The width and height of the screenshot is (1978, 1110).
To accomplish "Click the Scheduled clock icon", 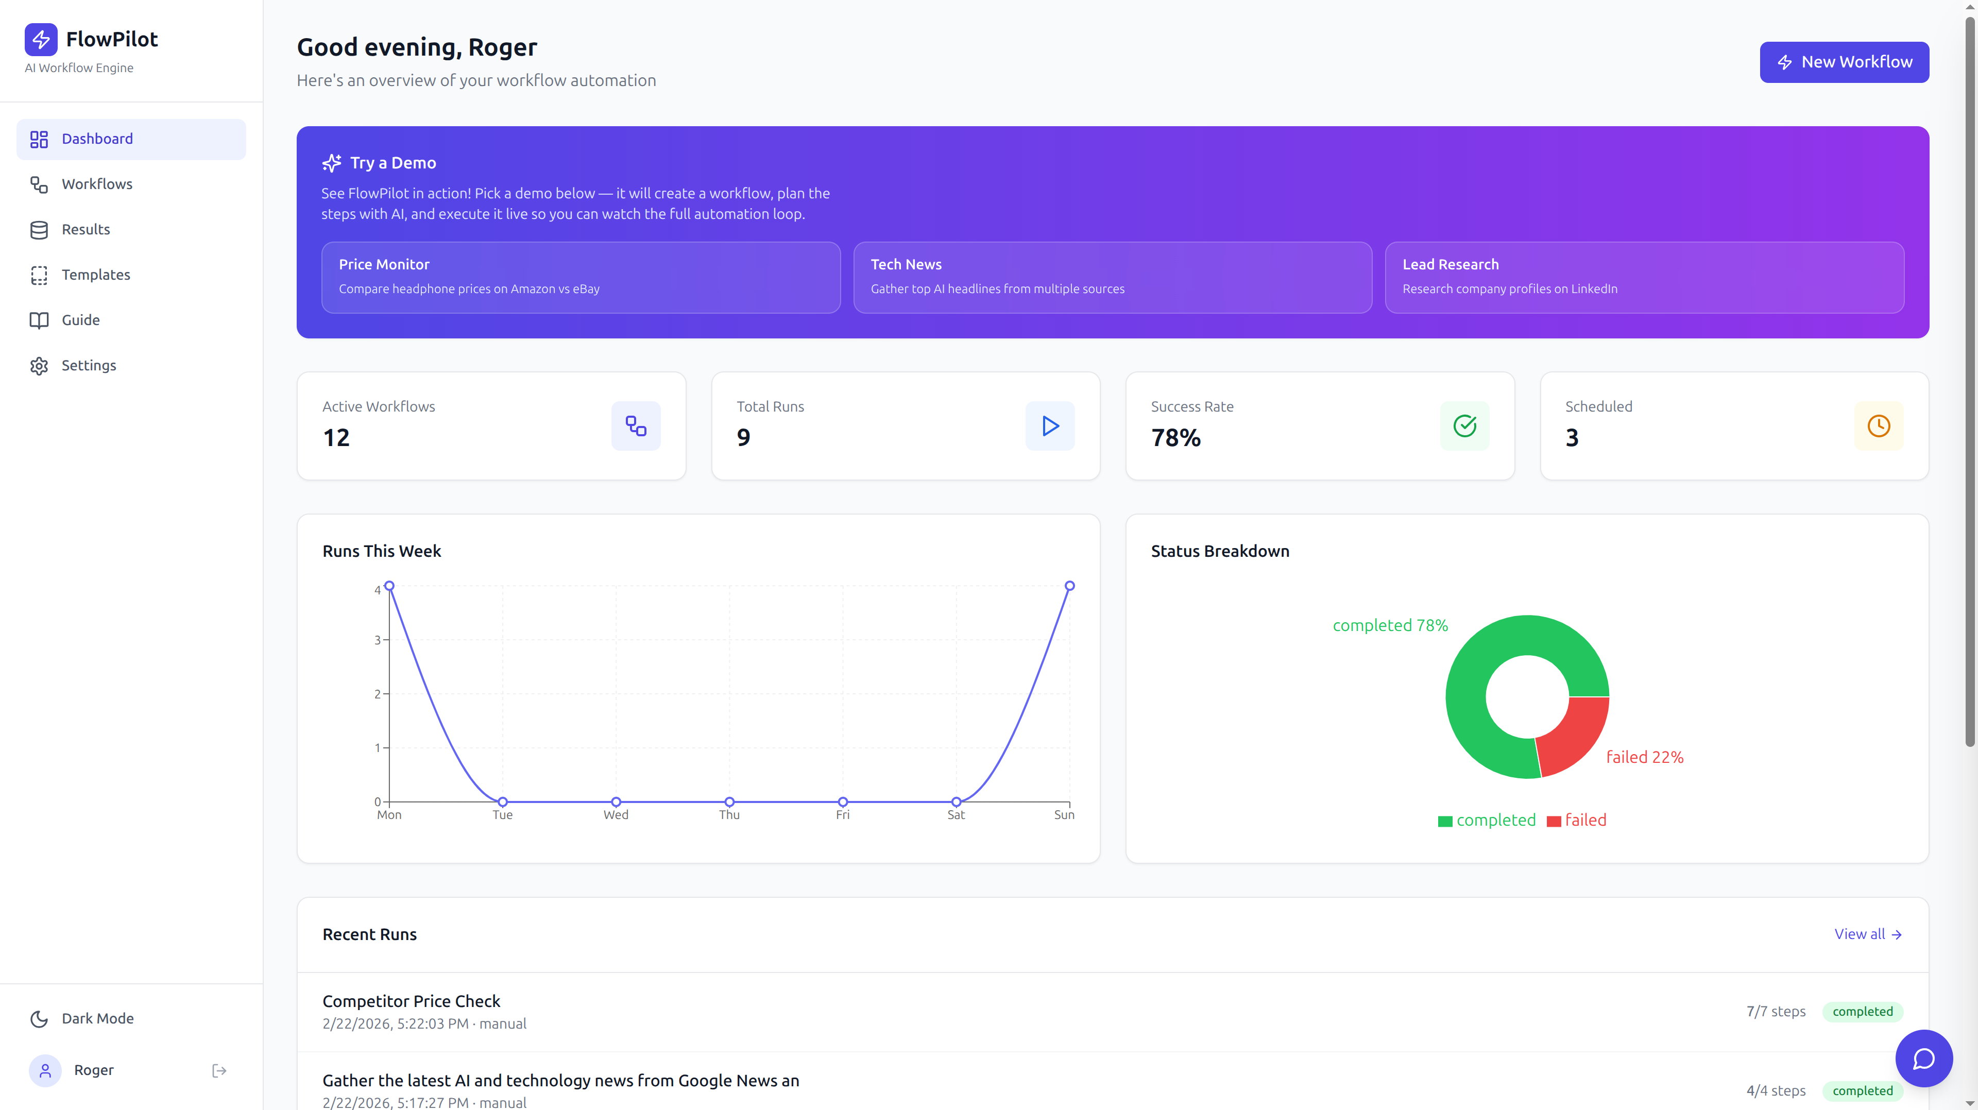I will click(x=1878, y=426).
